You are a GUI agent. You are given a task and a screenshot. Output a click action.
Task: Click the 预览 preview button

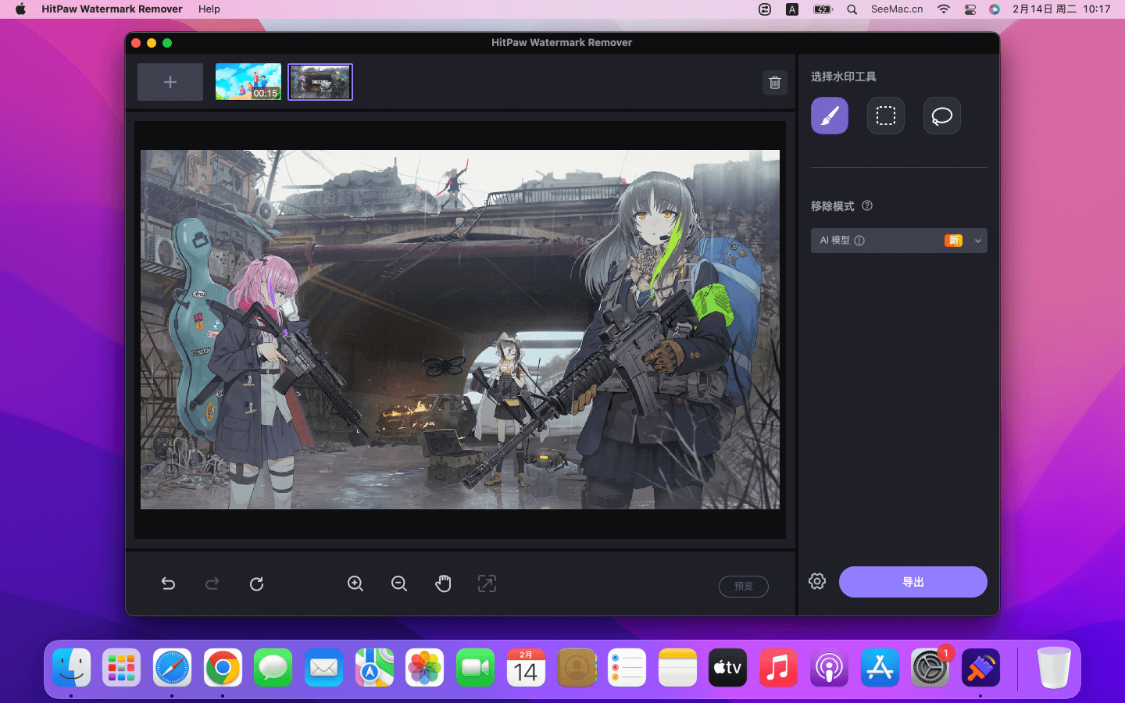(x=743, y=586)
